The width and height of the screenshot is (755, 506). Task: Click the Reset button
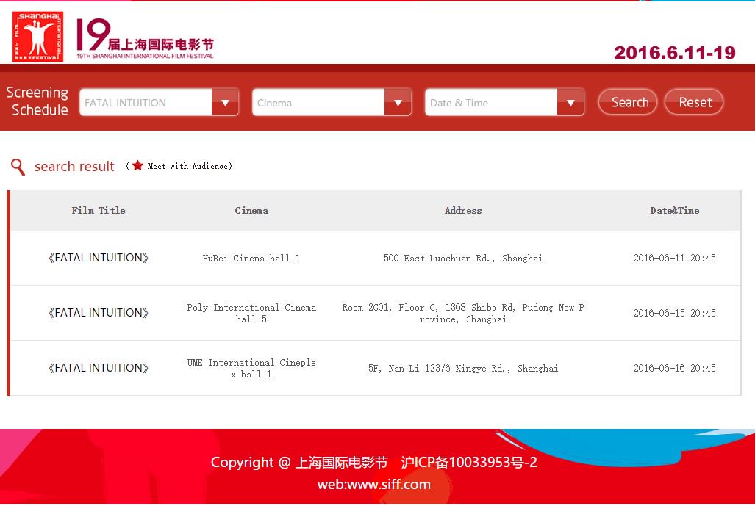click(694, 102)
